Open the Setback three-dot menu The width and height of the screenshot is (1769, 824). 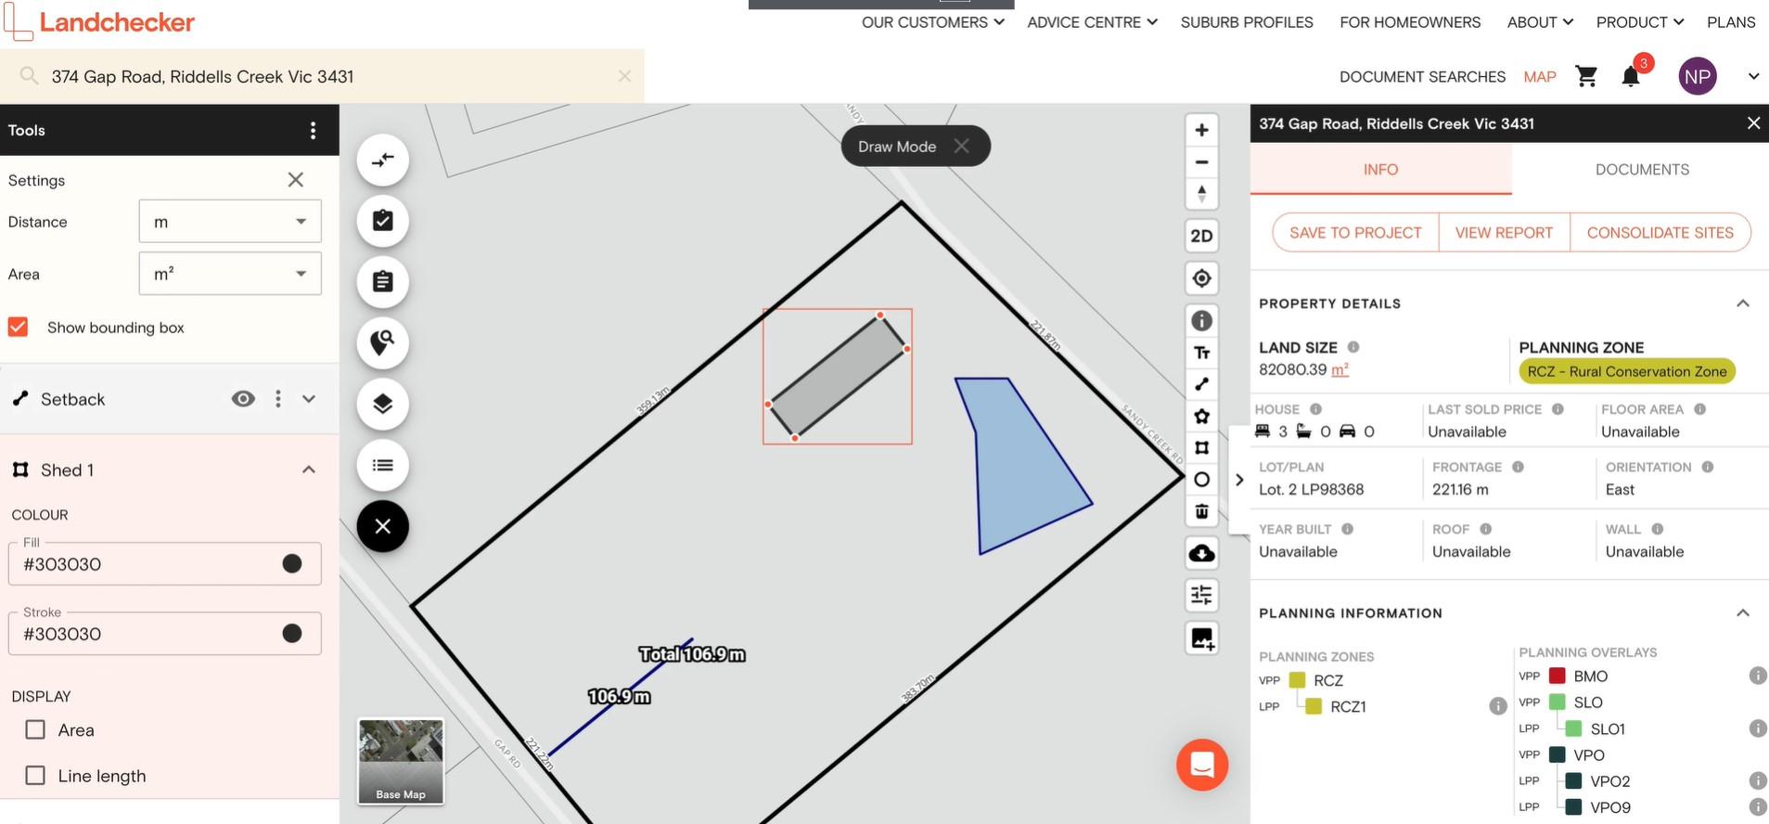tap(278, 399)
